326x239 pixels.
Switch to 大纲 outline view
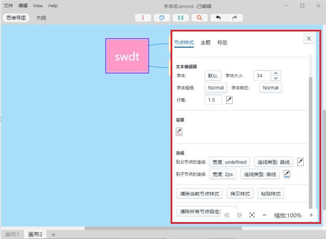coord(41,18)
